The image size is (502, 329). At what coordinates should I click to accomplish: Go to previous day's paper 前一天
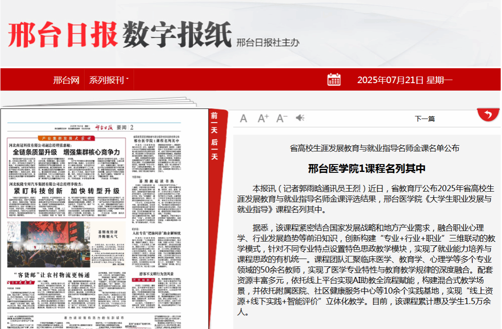[x=214, y=122]
